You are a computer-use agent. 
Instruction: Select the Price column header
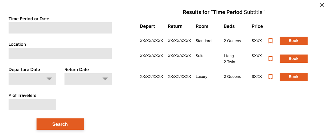tap(257, 26)
